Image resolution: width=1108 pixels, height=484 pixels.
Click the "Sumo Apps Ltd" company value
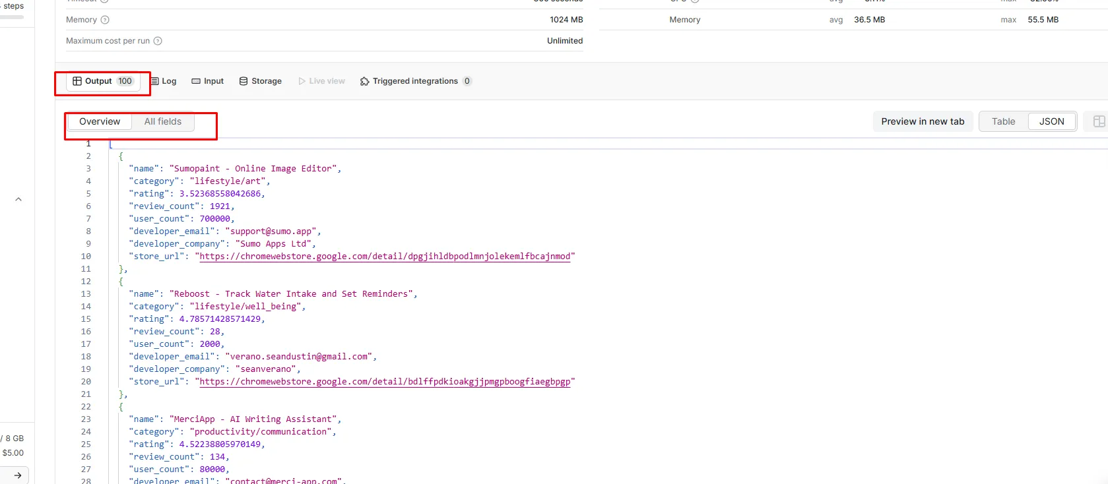[x=273, y=244]
